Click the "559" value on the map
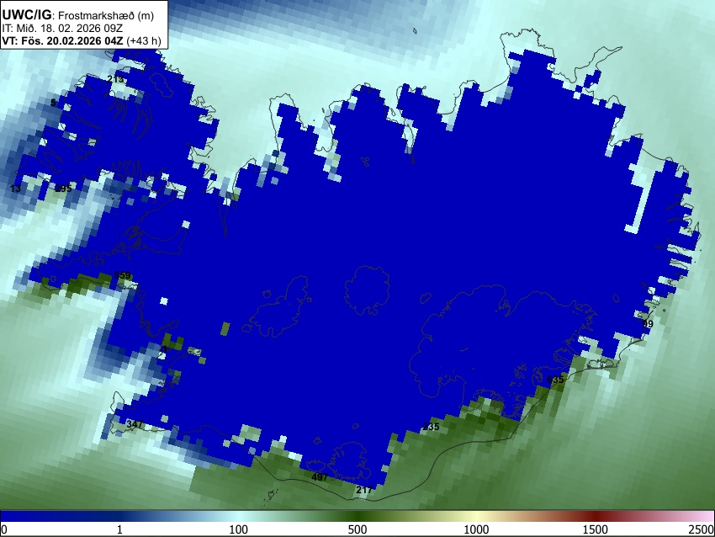 (122, 275)
